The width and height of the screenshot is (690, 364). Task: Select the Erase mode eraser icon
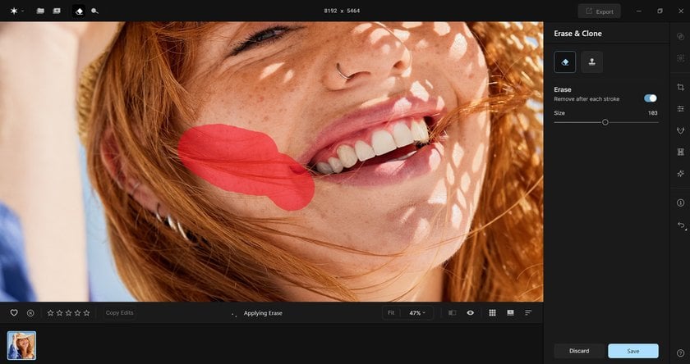click(565, 62)
